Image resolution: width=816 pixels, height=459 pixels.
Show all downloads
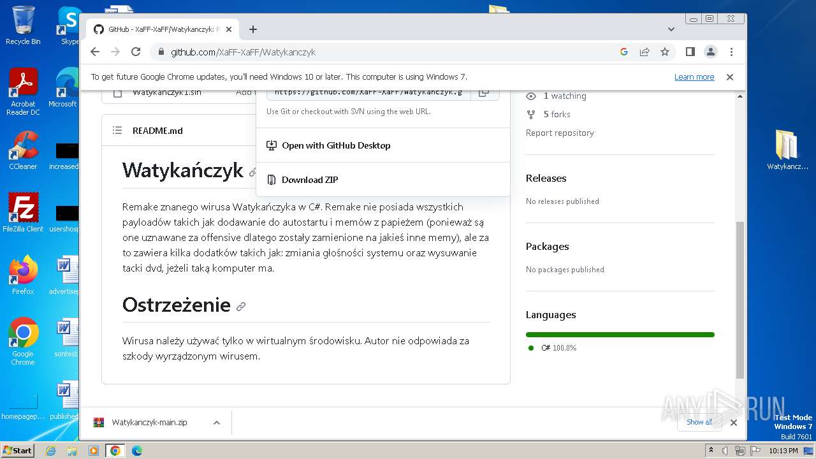coord(699,422)
